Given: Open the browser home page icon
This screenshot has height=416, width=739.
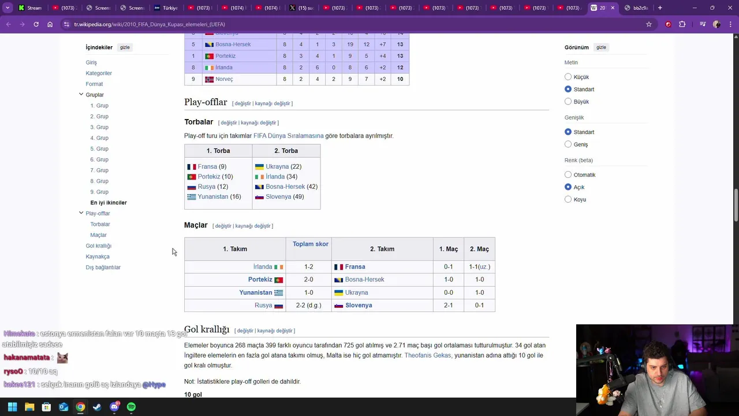Looking at the screenshot, I should point(50,24).
